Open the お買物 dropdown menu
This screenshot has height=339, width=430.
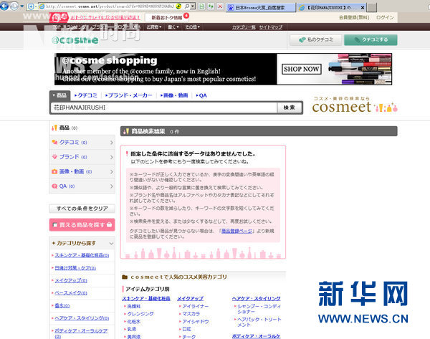point(154,27)
